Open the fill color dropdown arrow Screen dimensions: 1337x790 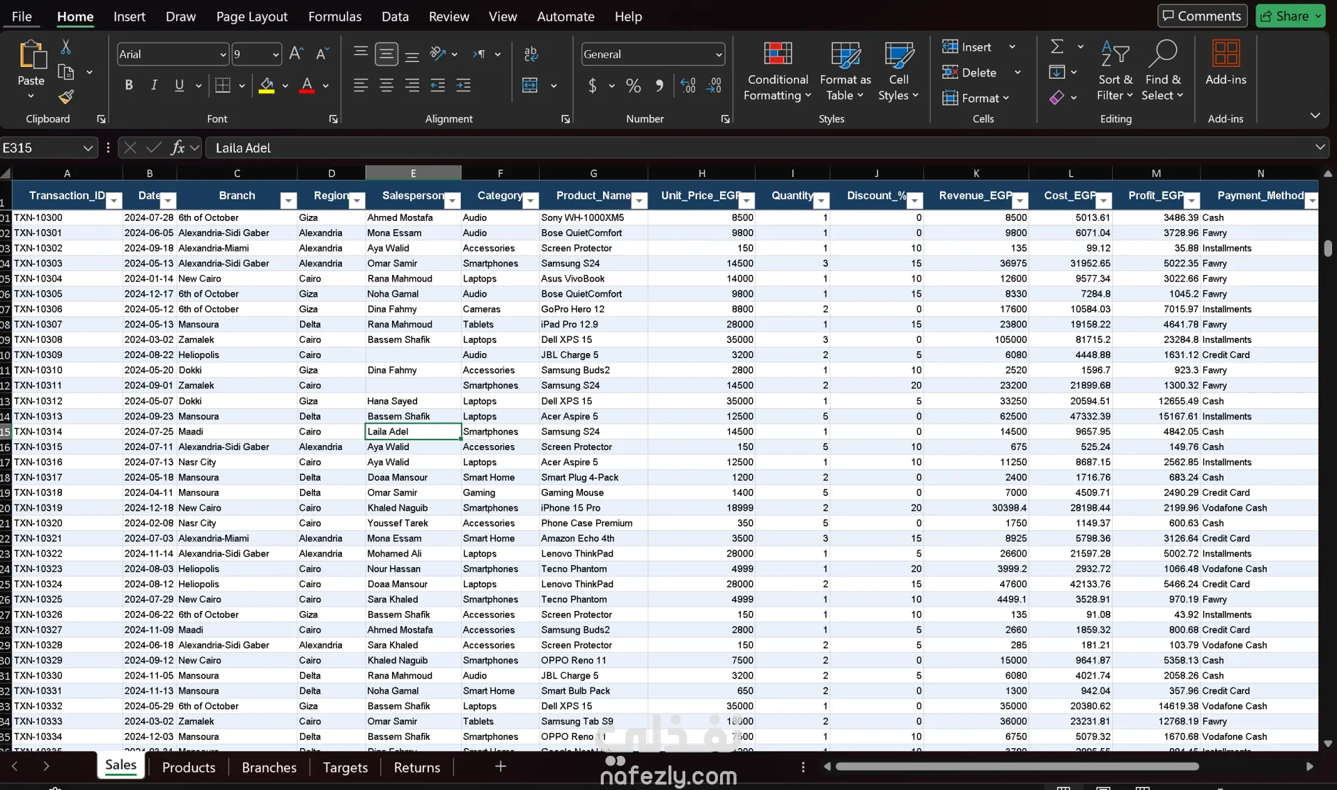pyautogui.click(x=285, y=86)
